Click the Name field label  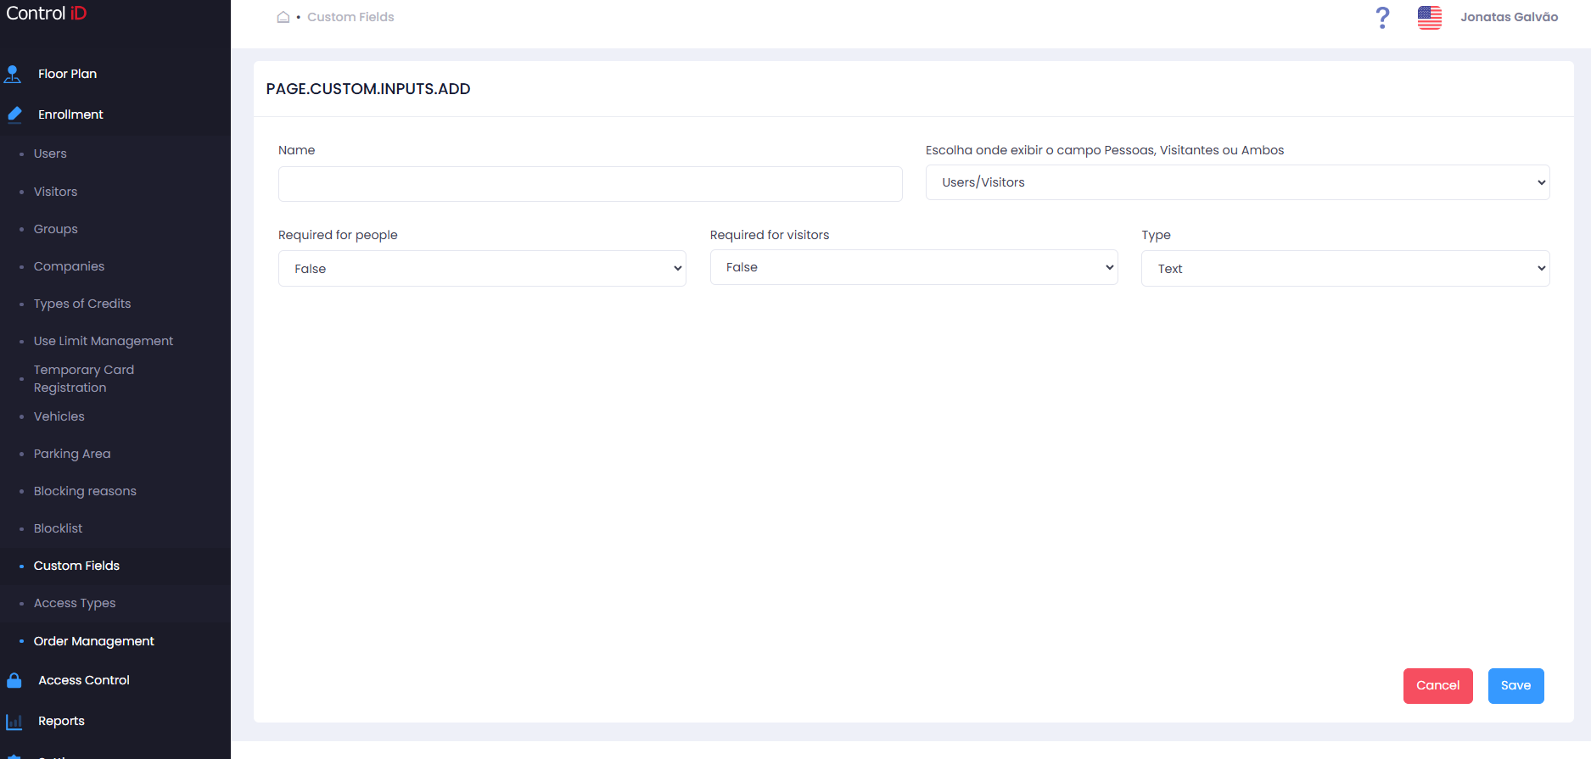[296, 150]
